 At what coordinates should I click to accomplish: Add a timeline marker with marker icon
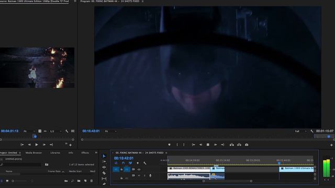coord(138,163)
